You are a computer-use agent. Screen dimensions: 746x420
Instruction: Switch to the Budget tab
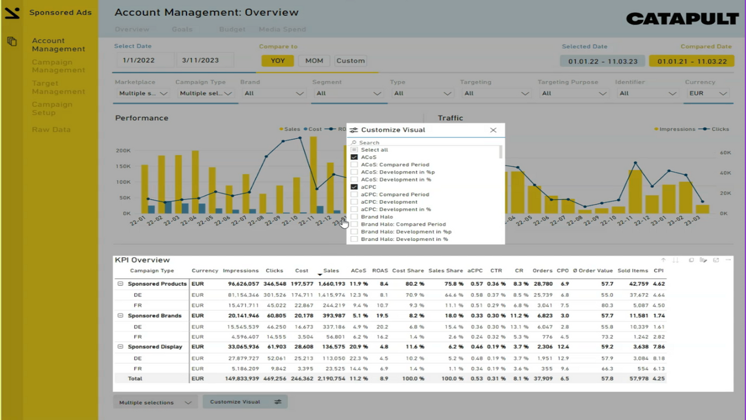tap(232, 29)
